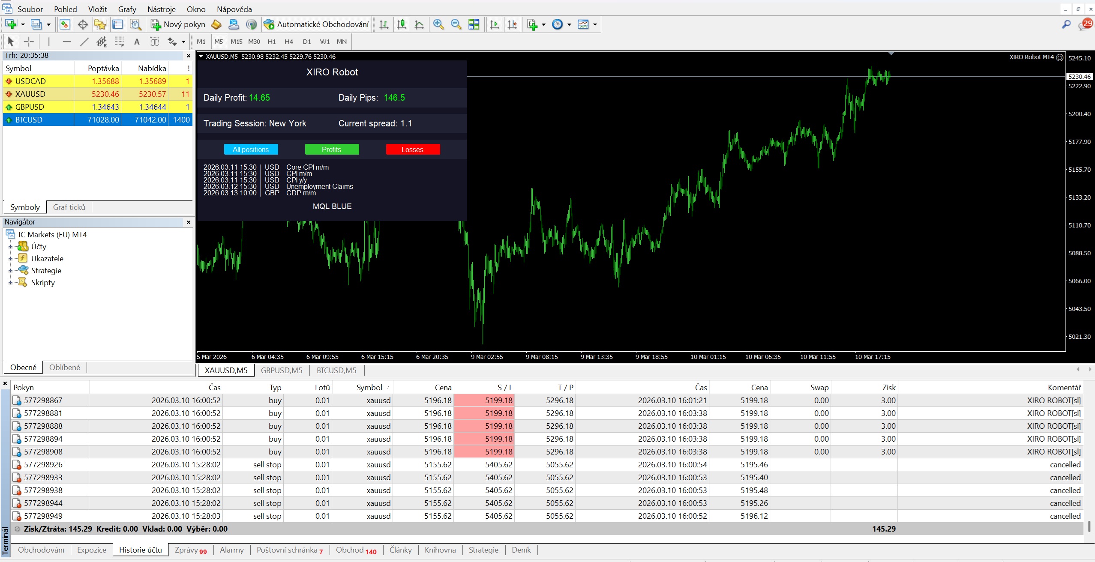Open the chart templates dropdown arrow
1095x562 pixels.
click(595, 24)
